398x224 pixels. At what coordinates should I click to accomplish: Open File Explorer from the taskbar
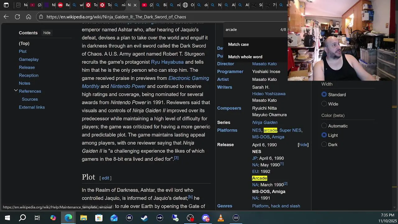click(x=84, y=218)
